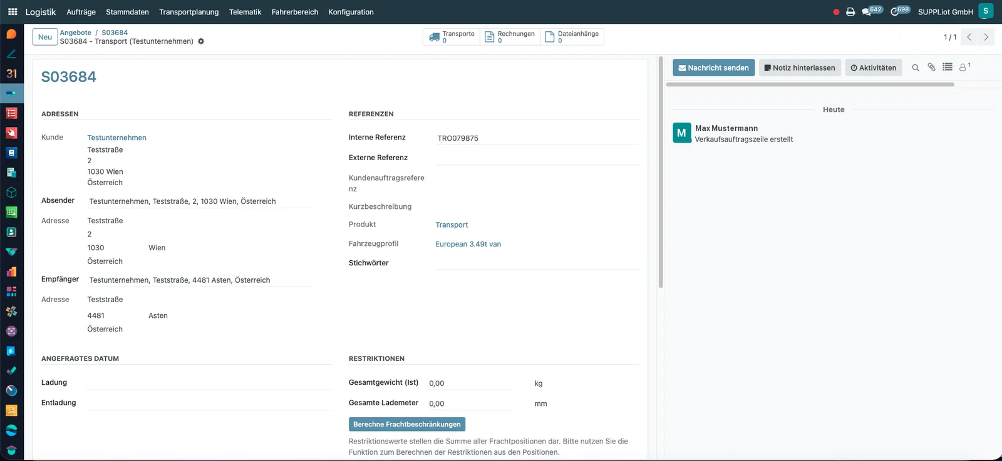
Task: Open the Transporte smart button
Action: 452,37
